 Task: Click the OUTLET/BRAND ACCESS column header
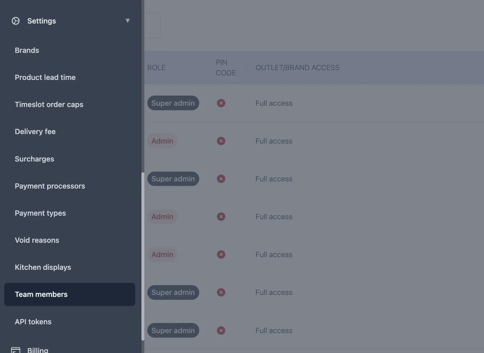click(298, 68)
